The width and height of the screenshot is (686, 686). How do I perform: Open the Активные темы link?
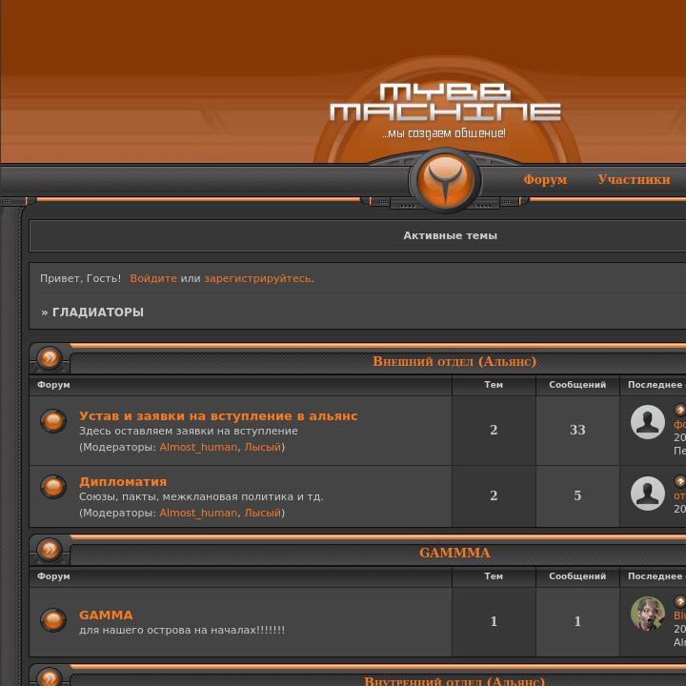point(450,235)
